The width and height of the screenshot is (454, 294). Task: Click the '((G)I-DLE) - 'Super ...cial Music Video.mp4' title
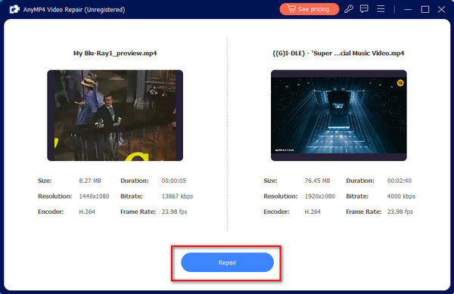pyautogui.click(x=338, y=53)
